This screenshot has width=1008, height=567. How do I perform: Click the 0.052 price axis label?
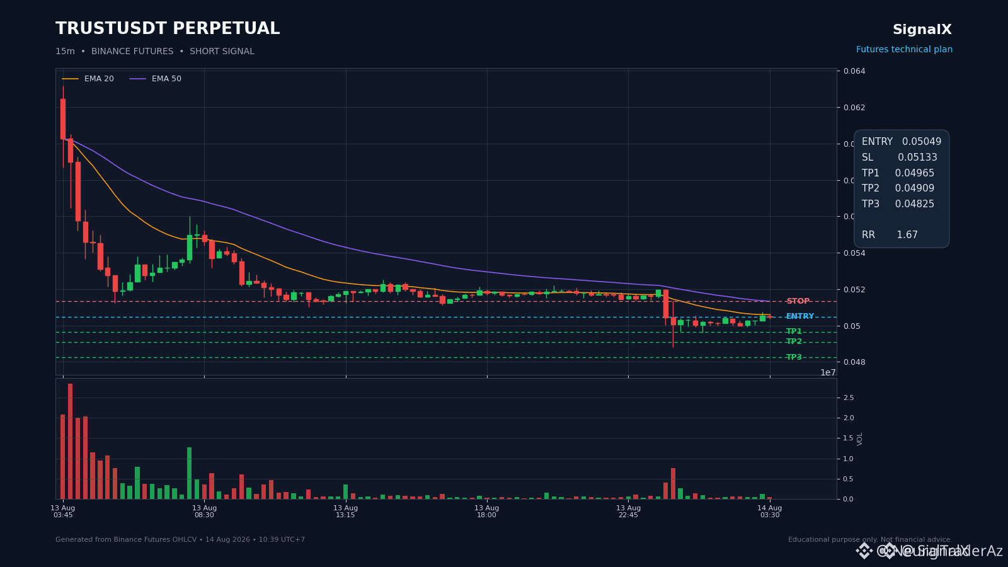pos(854,290)
